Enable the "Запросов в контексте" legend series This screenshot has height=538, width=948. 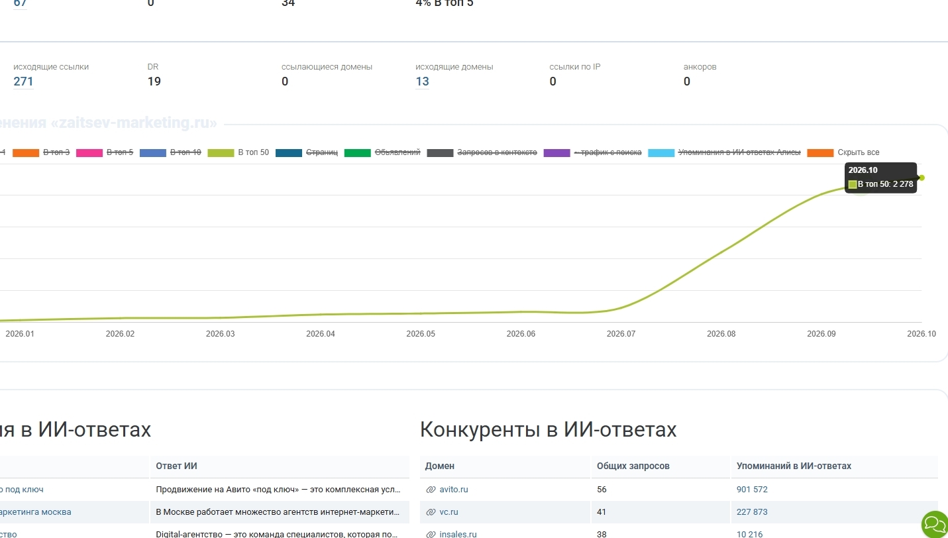click(x=482, y=153)
